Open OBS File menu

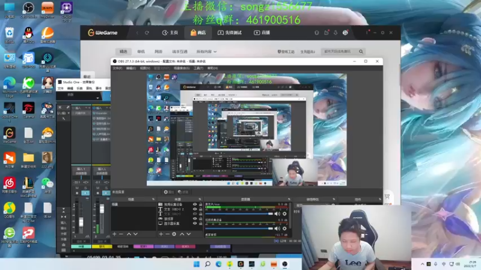tap(117, 68)
